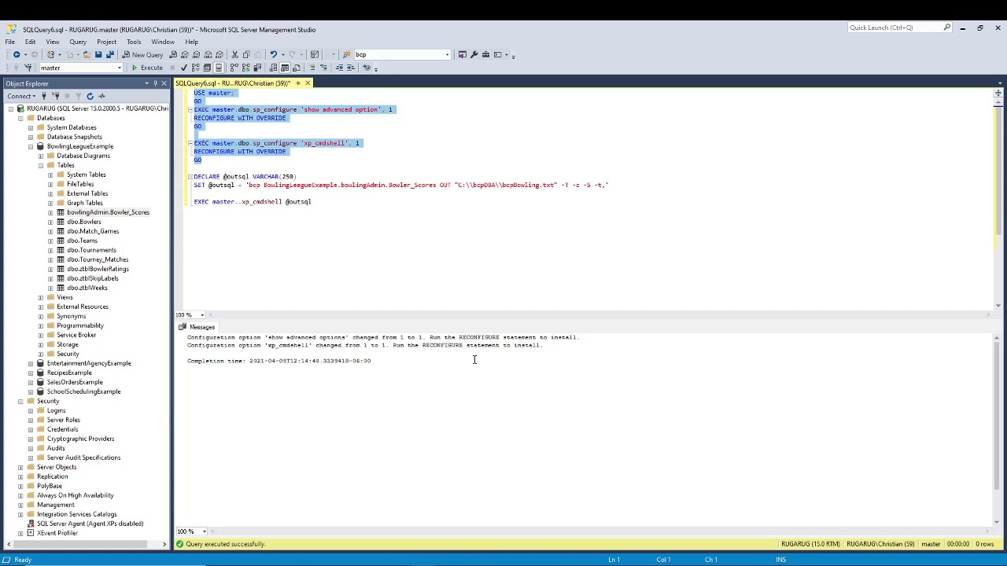
Task: Click Display Estimated Execution Plan icon
Action: (195, 68)
